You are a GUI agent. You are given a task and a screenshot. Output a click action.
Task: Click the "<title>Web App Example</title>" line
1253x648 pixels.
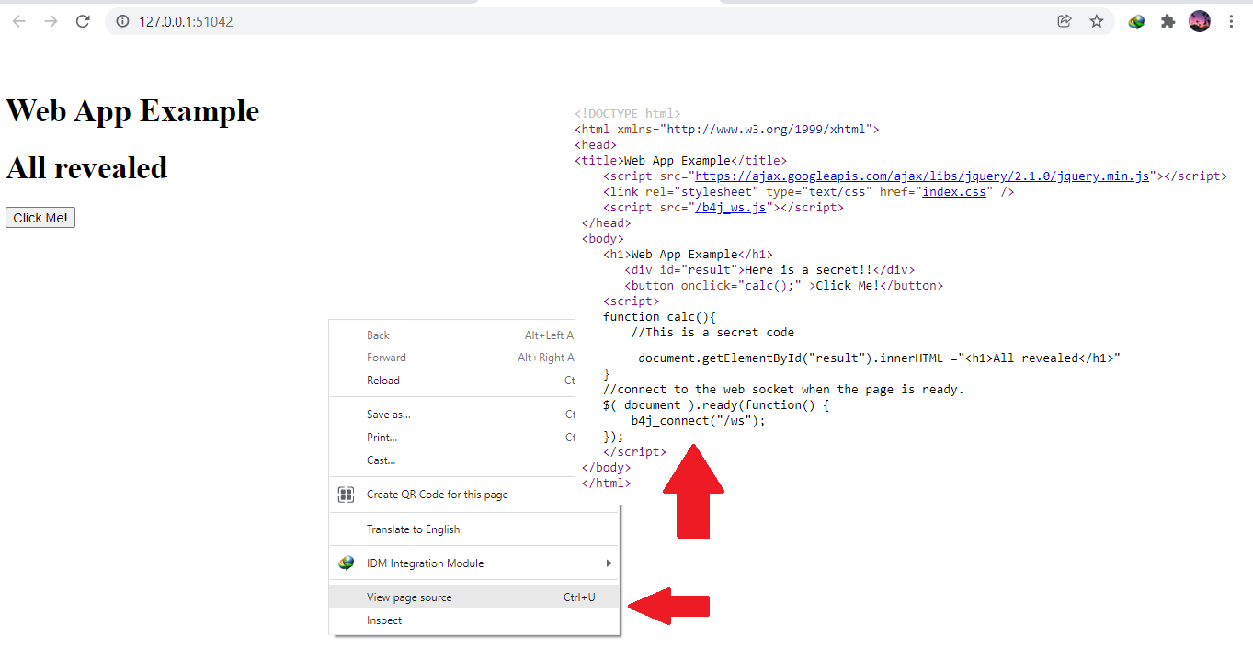tap(681, 161)
